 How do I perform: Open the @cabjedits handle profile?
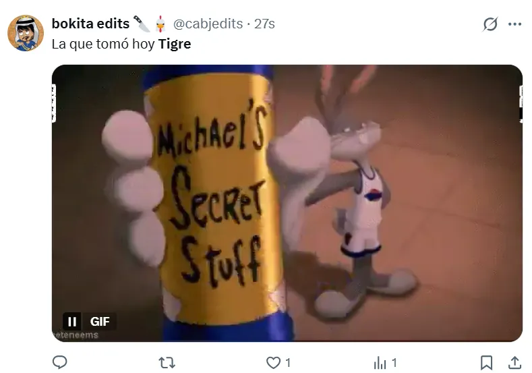point(208,24)
